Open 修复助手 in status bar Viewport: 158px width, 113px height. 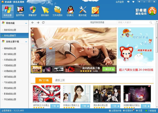pyautogui.click(x=128, y=111)
